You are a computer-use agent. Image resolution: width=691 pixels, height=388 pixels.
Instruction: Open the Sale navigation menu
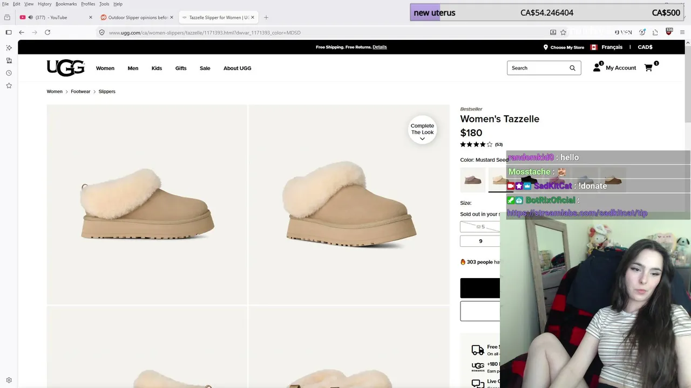tap(205, 68)
